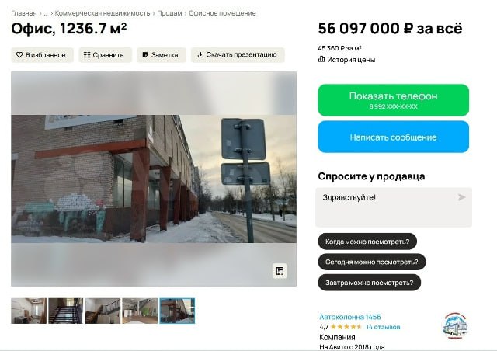Select Завтра можно посмотреть? quick question
The height and width of the screenshot is (351, 497).
(x=370, y=283)
